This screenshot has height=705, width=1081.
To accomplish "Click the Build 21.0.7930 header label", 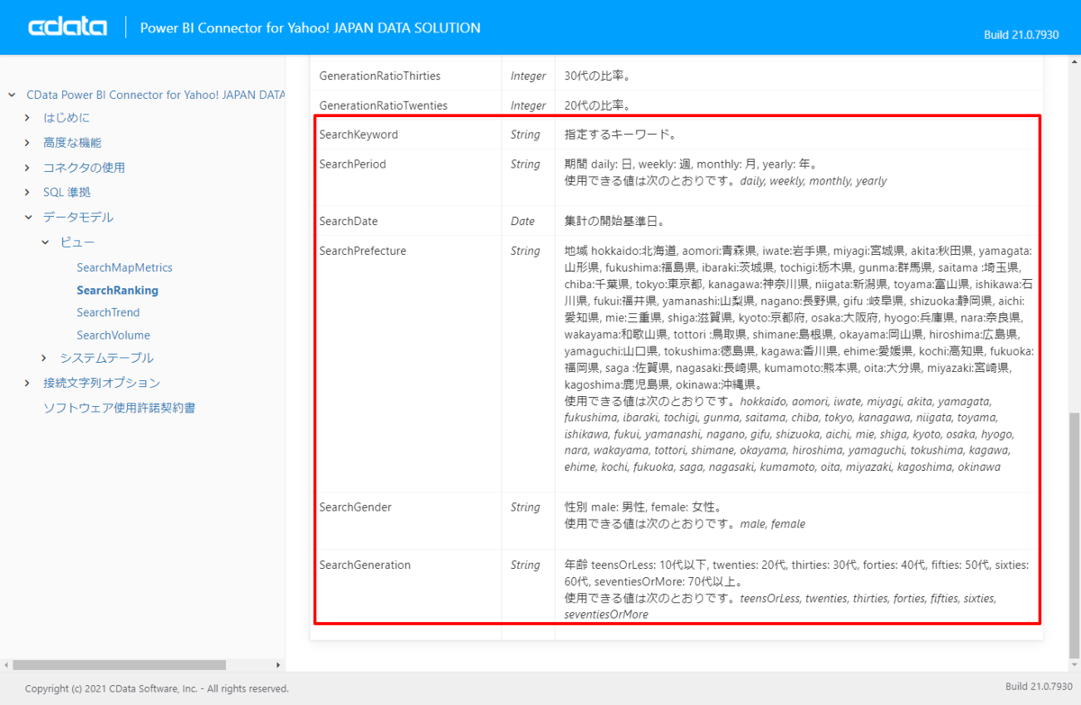I will [x=1022, y=35].
